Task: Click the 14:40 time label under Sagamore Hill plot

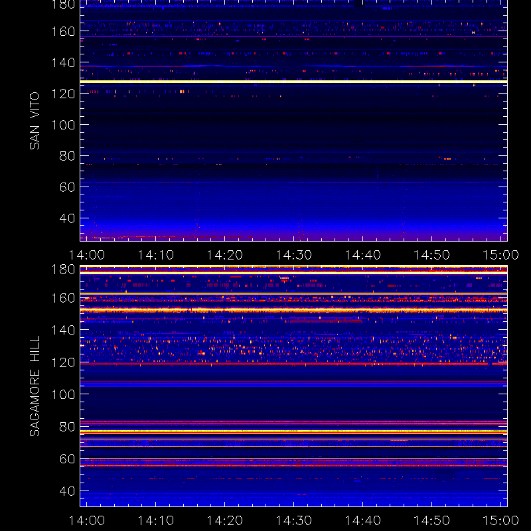Action: [x=363, y=520]
